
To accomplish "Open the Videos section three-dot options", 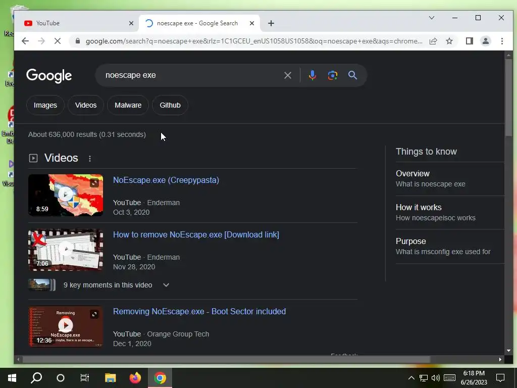I will [90, 159].
